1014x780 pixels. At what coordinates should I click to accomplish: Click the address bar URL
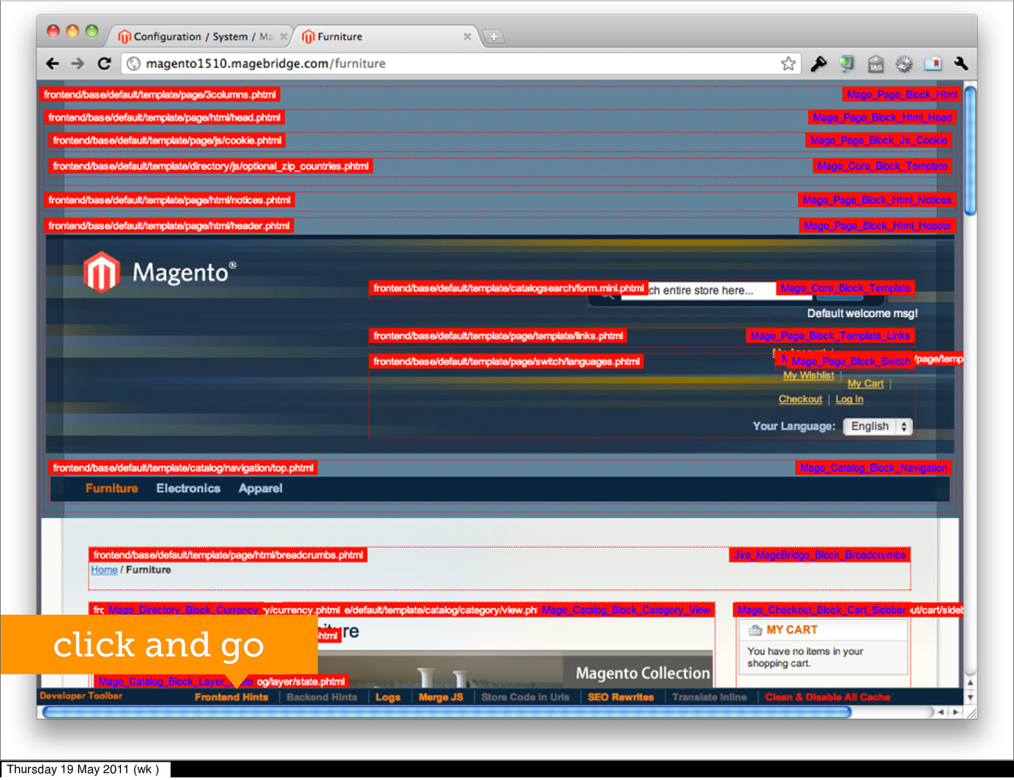266,63
